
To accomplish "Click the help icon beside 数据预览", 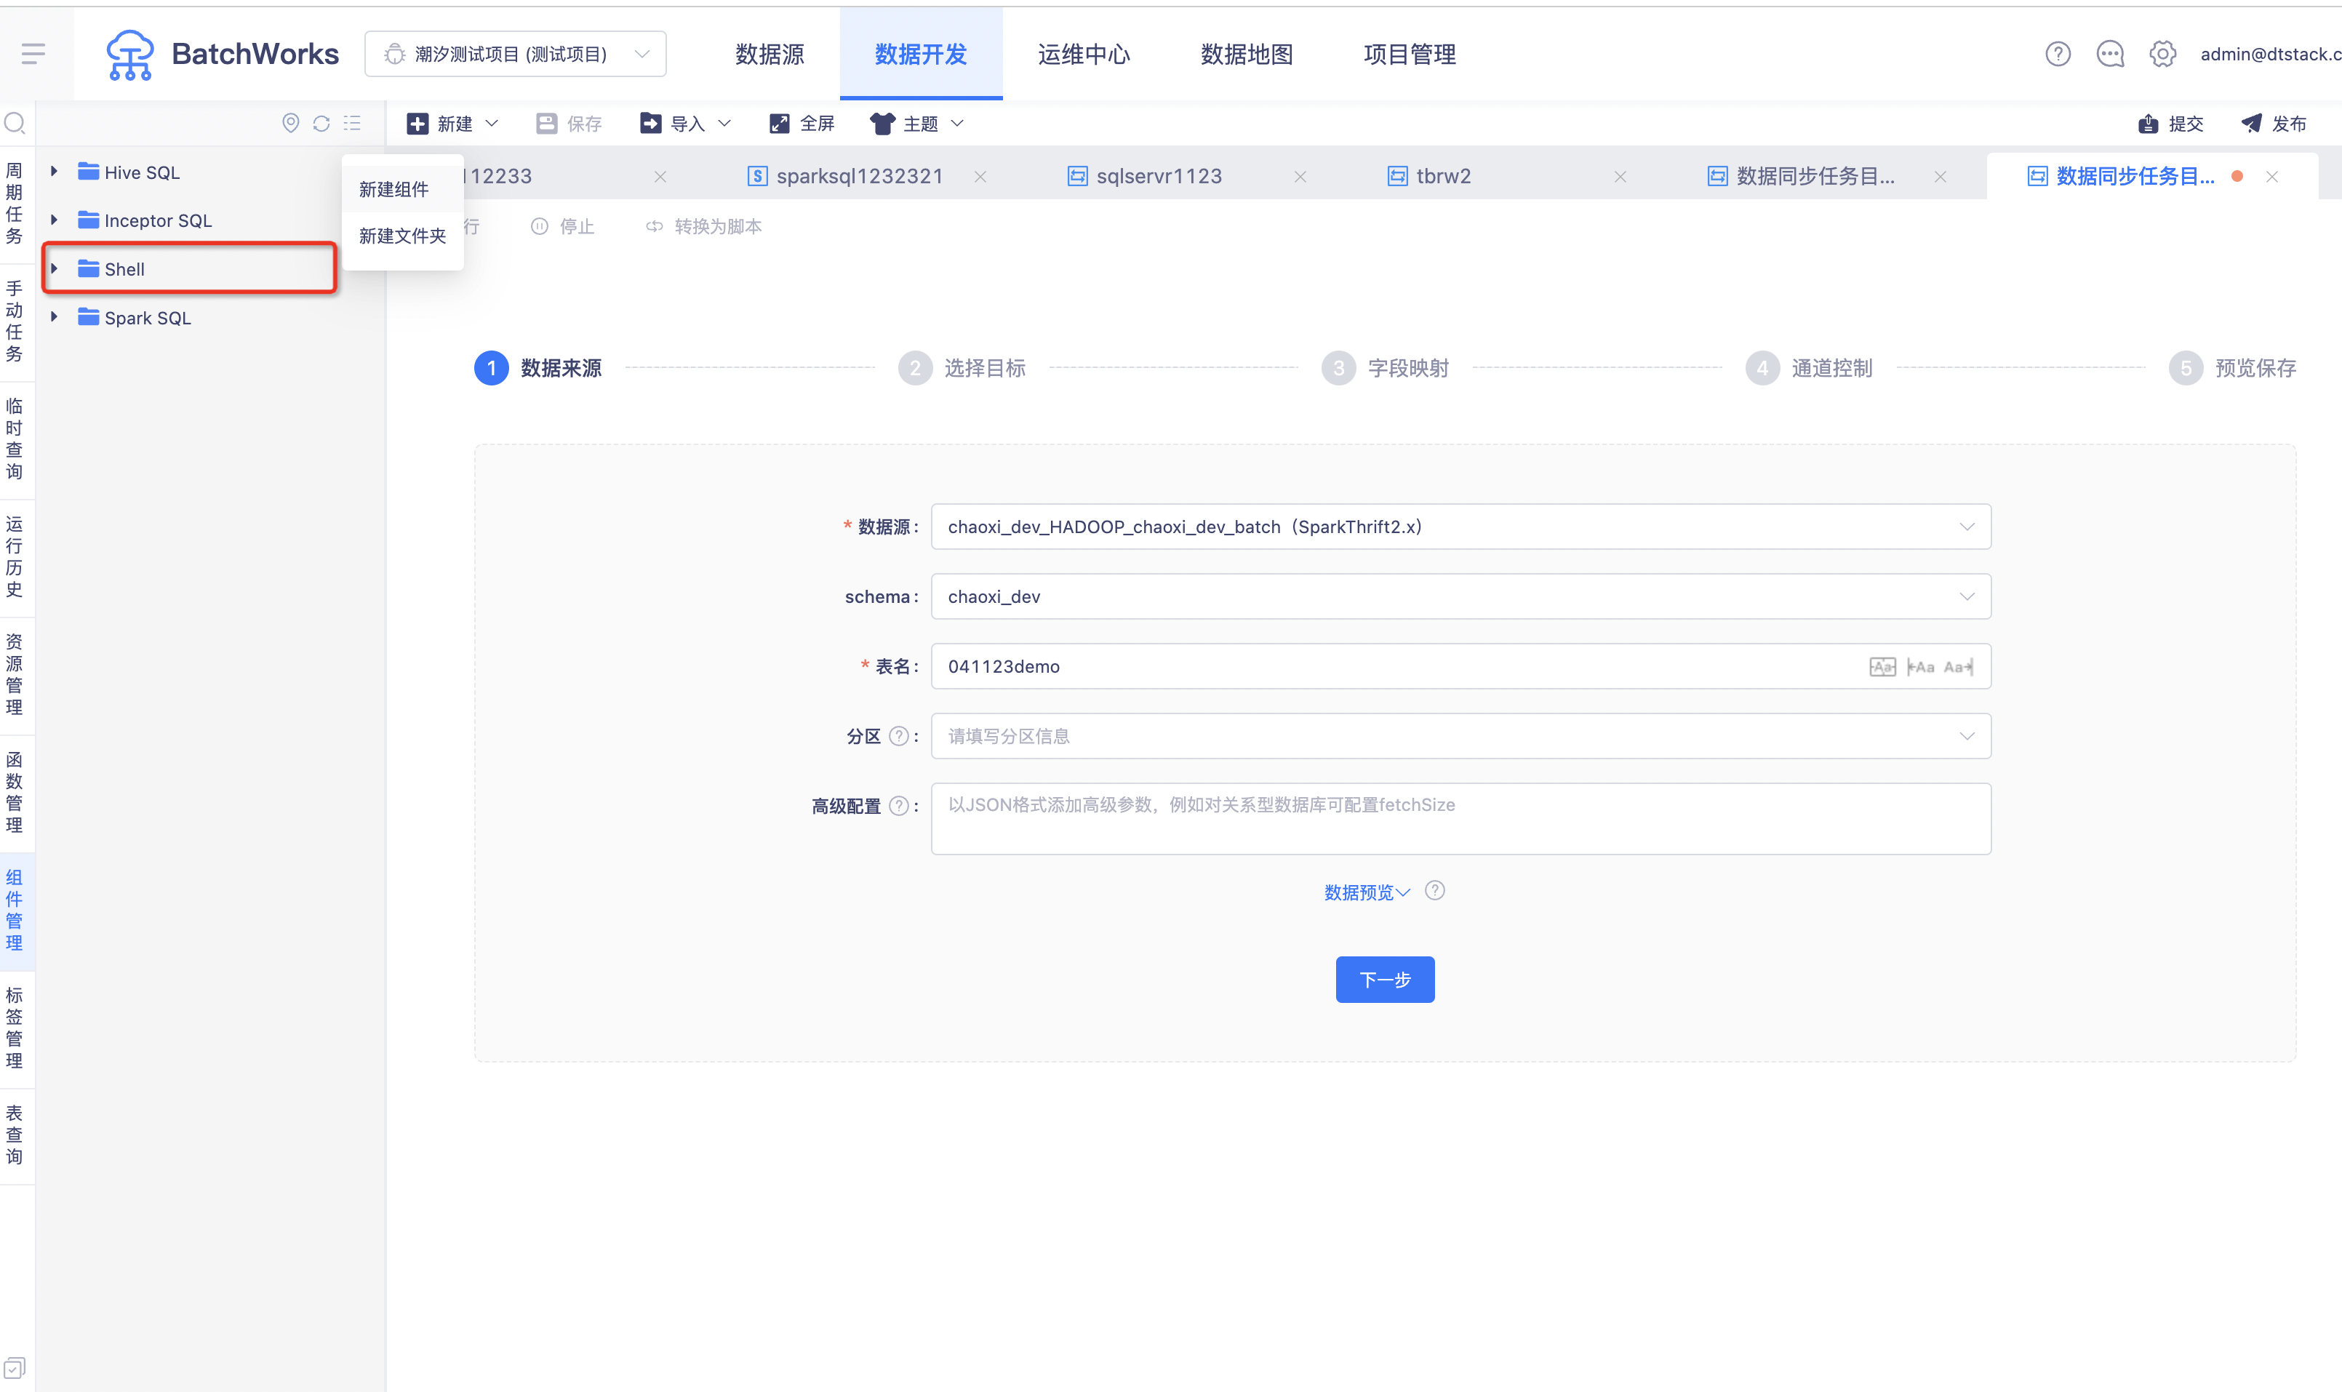I will click(1435, 891).
